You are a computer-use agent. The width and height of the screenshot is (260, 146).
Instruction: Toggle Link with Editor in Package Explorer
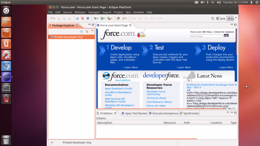click(87, 32)
